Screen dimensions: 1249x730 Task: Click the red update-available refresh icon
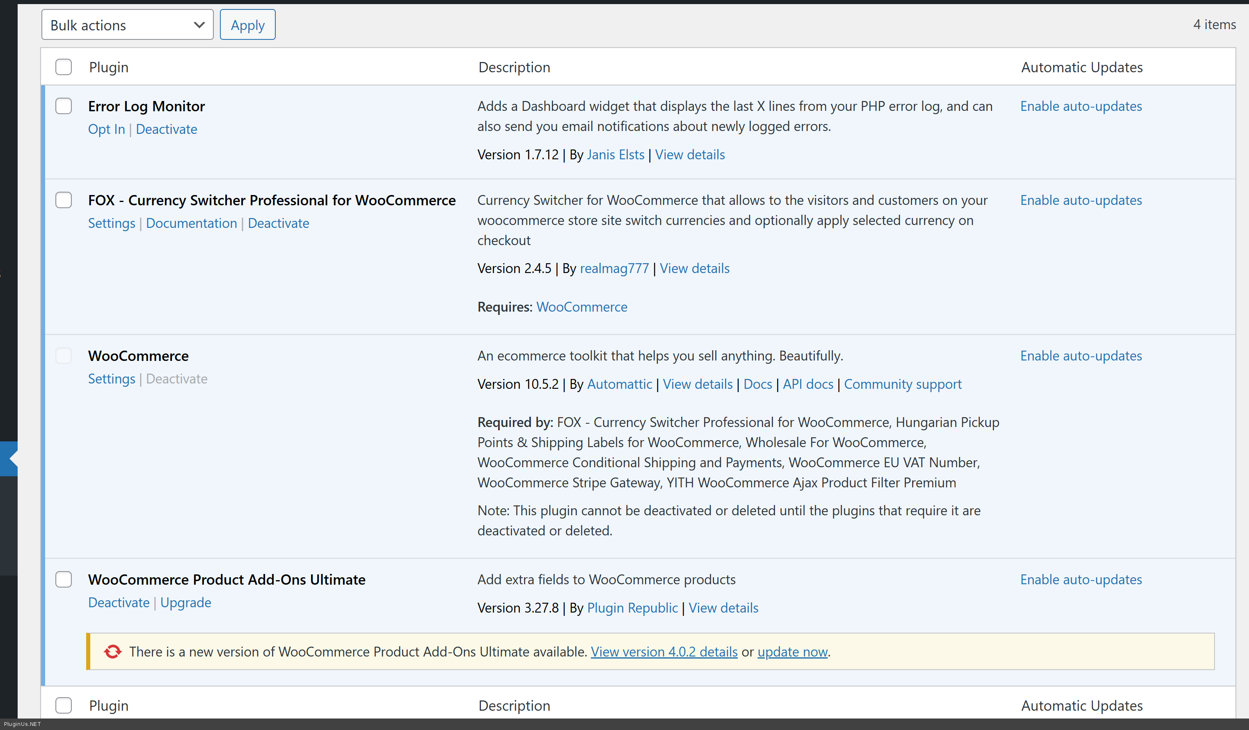point(112,651)
